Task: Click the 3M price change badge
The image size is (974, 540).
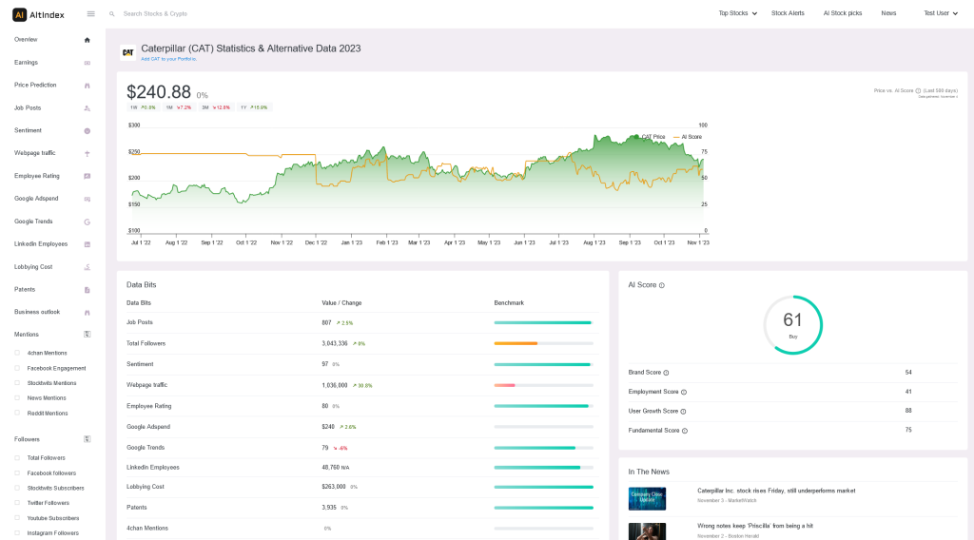Action: (216, 107)
